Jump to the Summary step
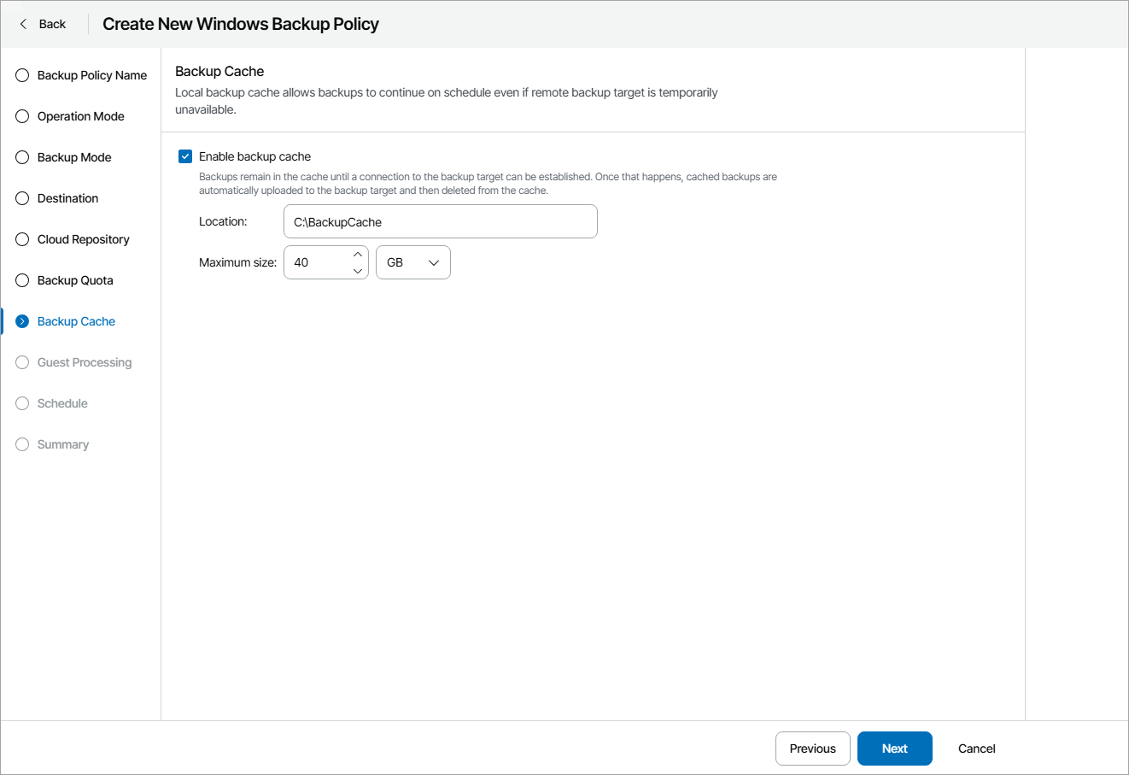Screen dimensions: 1129x775 [x=62, y=444]
